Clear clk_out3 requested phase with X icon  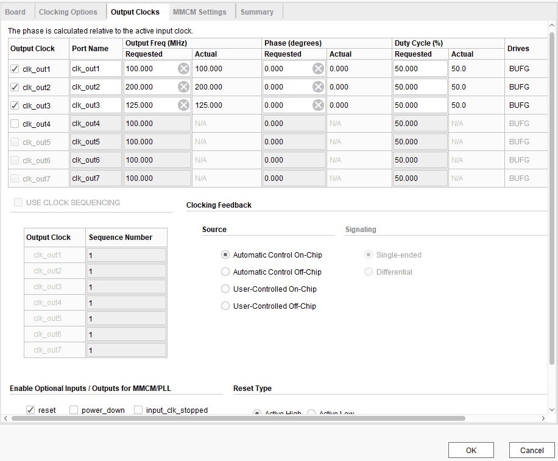tap(318, 105)
